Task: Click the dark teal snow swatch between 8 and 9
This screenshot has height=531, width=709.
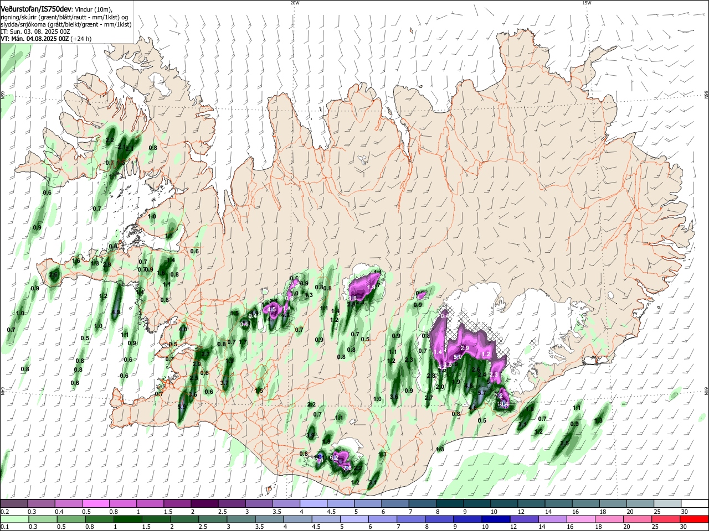Action: (449, 503)
